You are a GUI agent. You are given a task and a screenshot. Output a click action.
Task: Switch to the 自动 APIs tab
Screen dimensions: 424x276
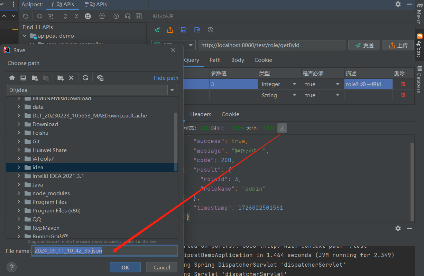63,4
